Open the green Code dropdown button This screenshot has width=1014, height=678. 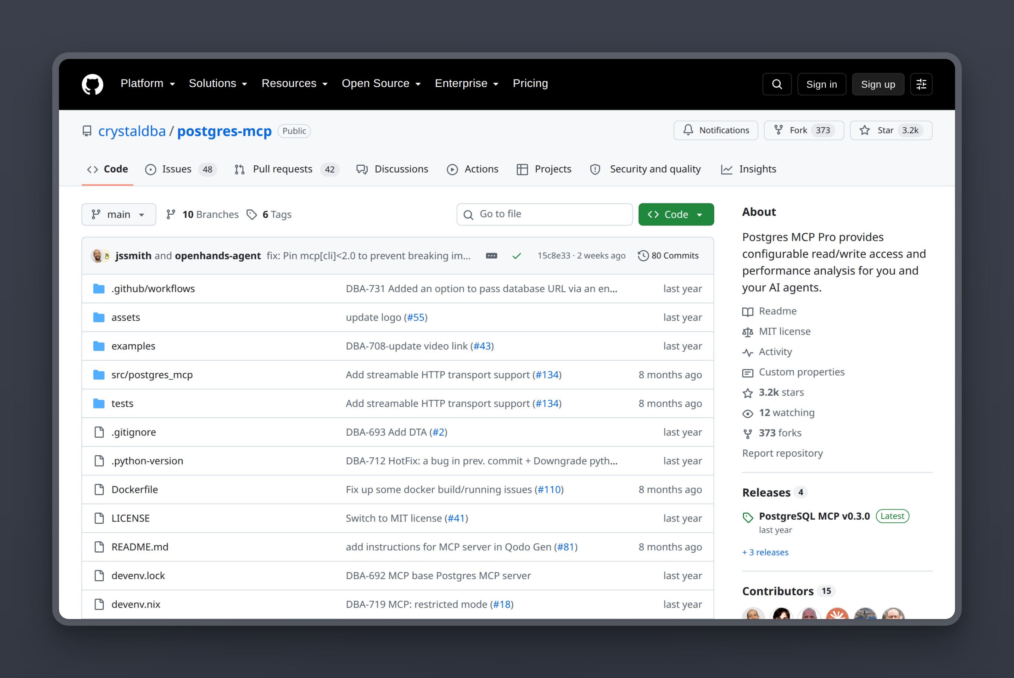676,214
